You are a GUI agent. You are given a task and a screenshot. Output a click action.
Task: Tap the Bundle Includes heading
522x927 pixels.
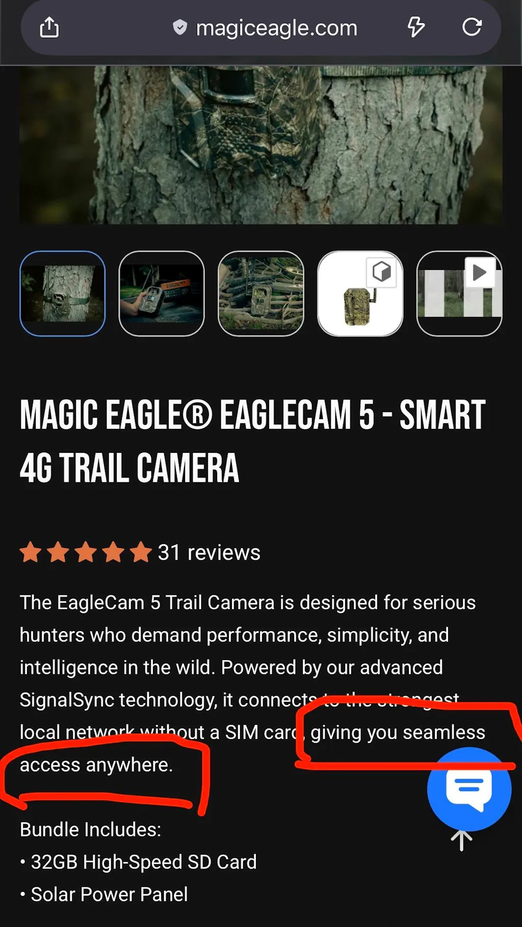(x=90, y=830)
